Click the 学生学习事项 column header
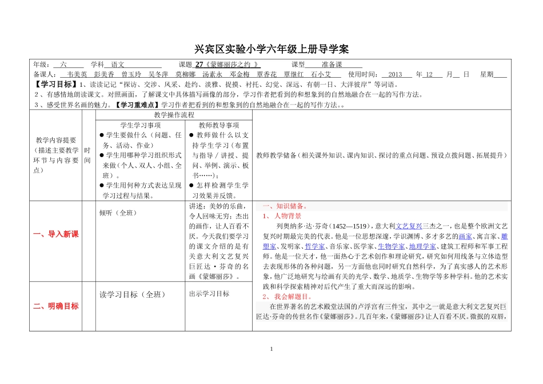543x384 pixels. tap(141, 125)
